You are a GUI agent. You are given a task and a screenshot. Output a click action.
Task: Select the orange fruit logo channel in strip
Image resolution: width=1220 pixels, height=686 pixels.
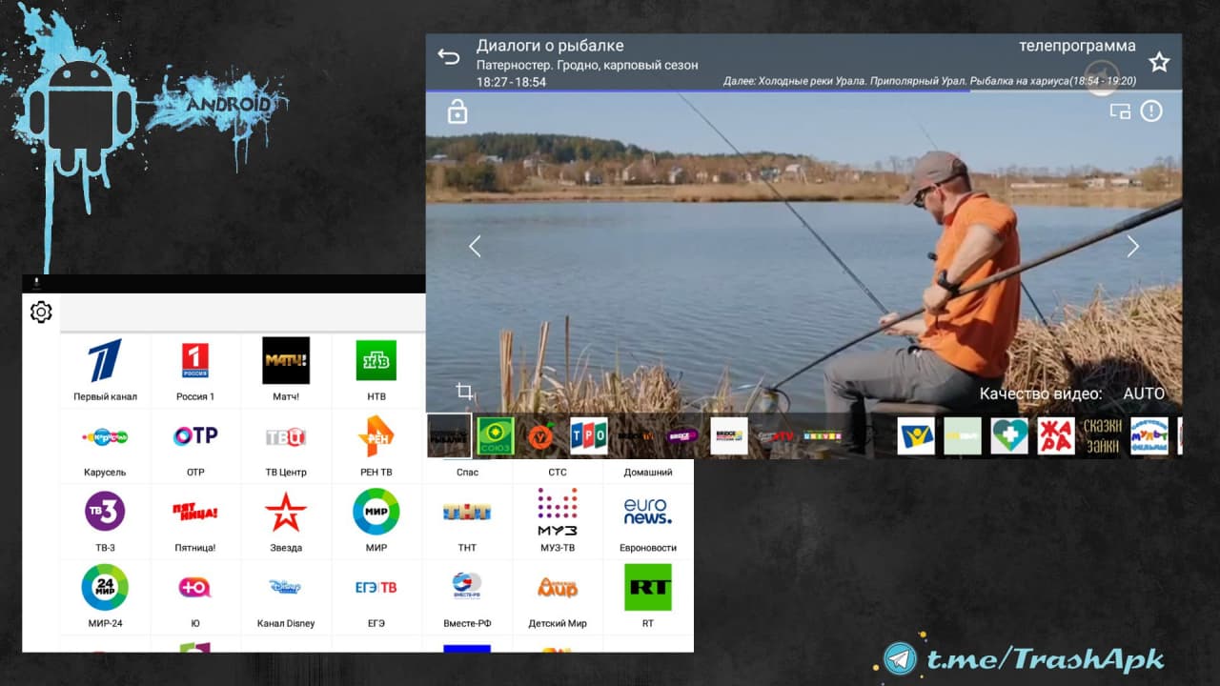point(542,436)
